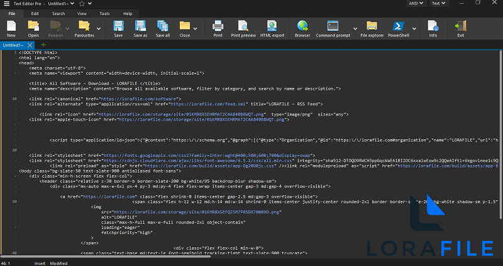Open the Text highlighter dropdown

[438, 3]
